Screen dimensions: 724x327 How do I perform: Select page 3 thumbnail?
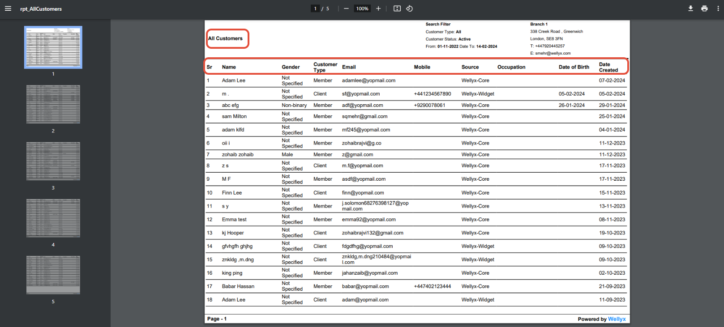53,161
